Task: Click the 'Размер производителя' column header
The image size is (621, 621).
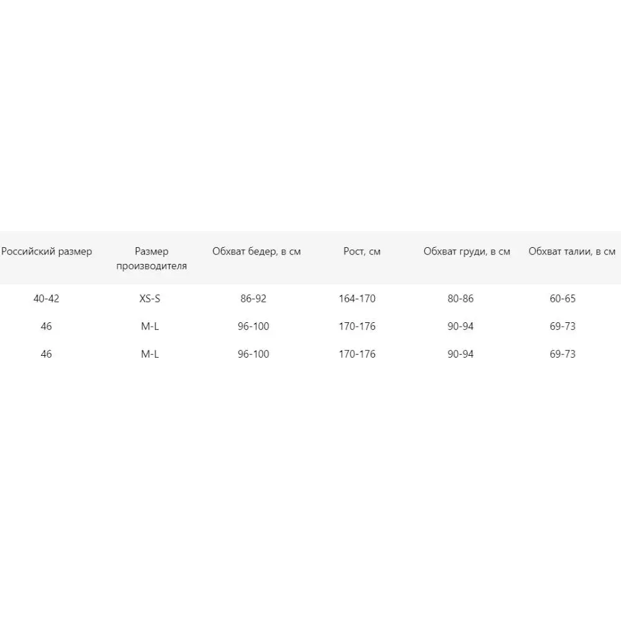Action: tap(151, 258)
